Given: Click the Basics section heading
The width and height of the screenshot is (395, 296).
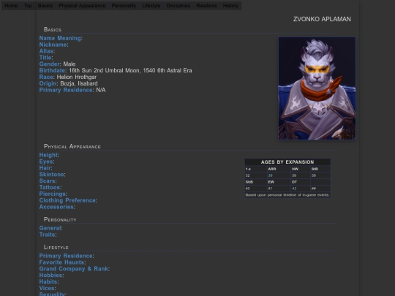Looking at the screenshot, I should coord(53,29).
